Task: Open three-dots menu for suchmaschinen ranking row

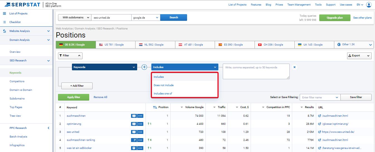Action: 140,140
